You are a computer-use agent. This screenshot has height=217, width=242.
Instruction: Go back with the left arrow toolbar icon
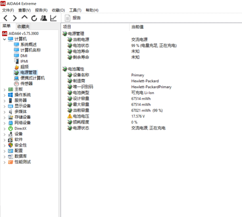5,18
